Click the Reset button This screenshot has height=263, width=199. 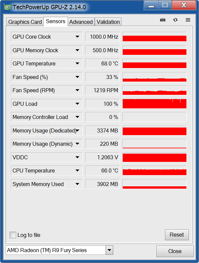(x=177, y=235)
